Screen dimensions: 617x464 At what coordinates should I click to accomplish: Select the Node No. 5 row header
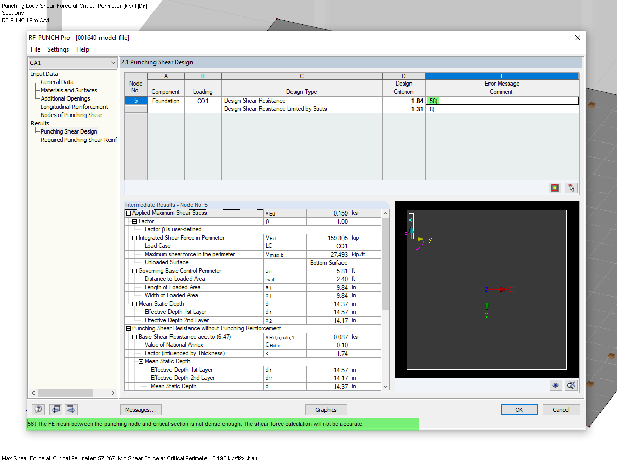[135, 101]
